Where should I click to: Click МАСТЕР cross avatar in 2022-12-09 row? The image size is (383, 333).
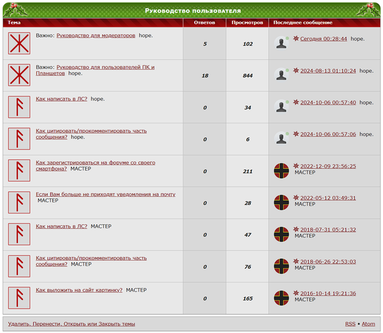281,171
